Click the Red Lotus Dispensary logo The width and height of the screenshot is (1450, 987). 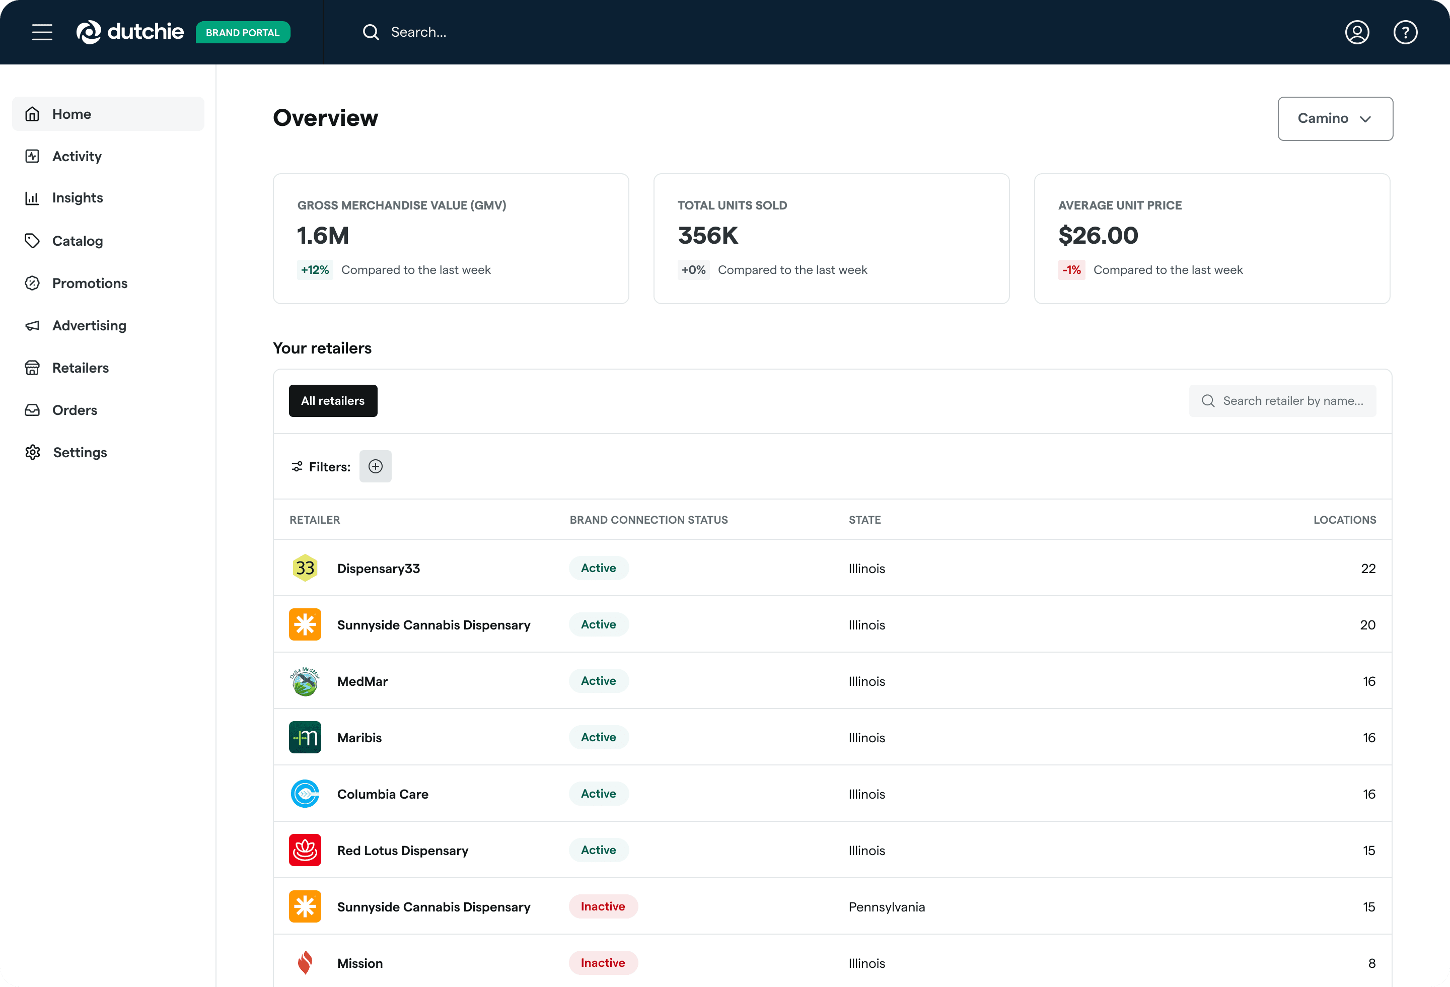(305, 850)
